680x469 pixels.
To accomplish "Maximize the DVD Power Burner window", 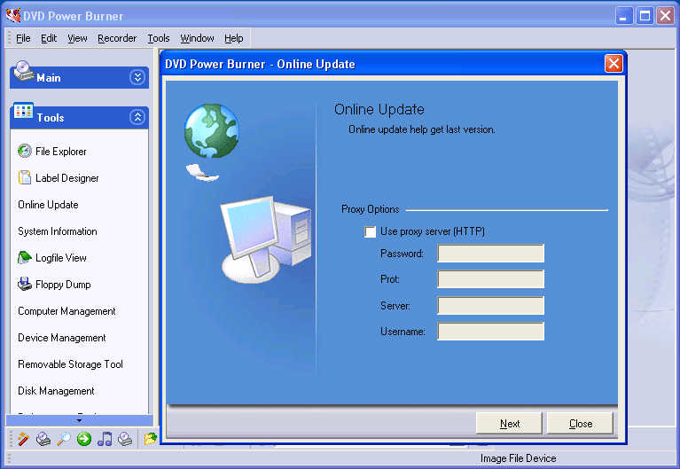I will pos(645,16).
